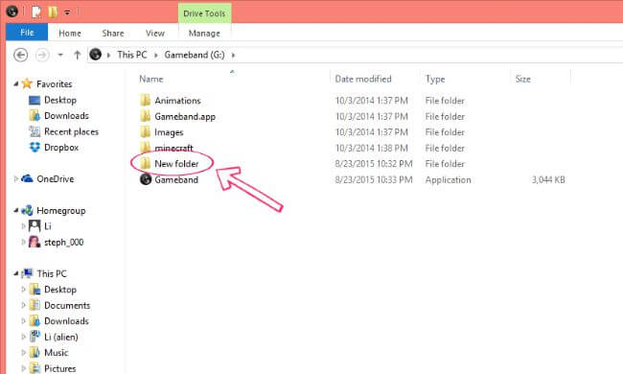The width and height of the screenshot is (623, 374).
Task: Open Recent places in Favorites
Action: (71, 131)
